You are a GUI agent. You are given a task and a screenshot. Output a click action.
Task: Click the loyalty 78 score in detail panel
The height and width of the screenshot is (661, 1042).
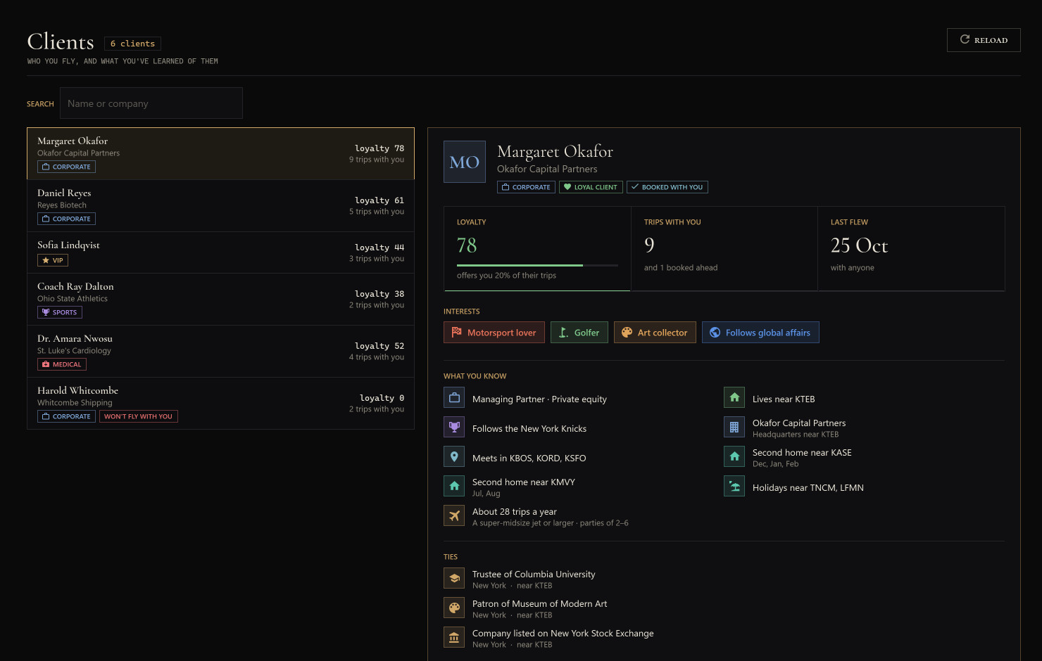467,245
